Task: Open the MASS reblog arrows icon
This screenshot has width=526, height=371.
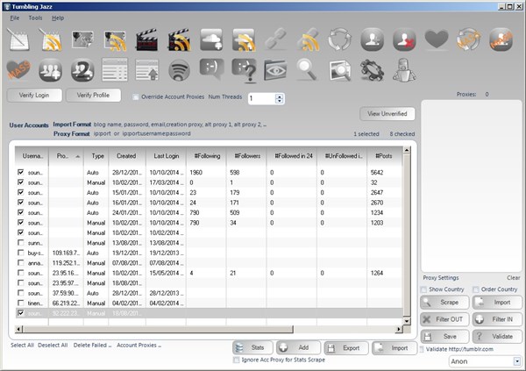Action: tap(469, 39)
